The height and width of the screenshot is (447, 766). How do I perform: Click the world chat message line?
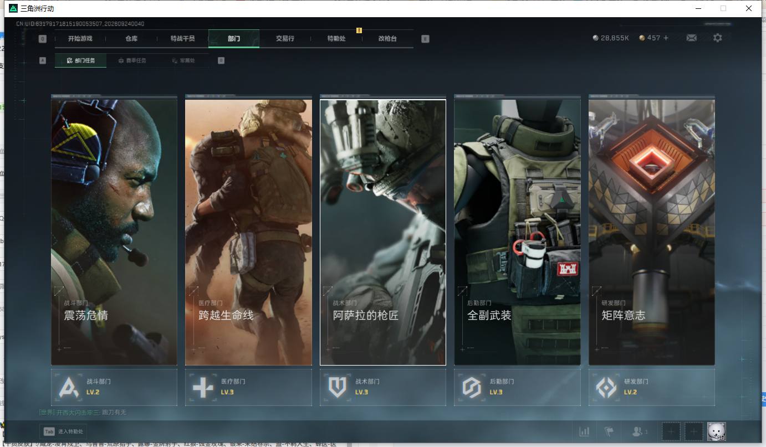tap(83, 413)
